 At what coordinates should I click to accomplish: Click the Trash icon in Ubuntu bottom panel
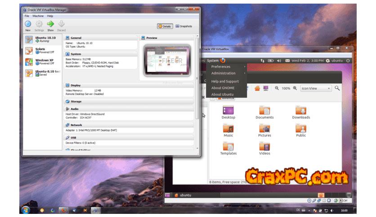tap(349, 195)
